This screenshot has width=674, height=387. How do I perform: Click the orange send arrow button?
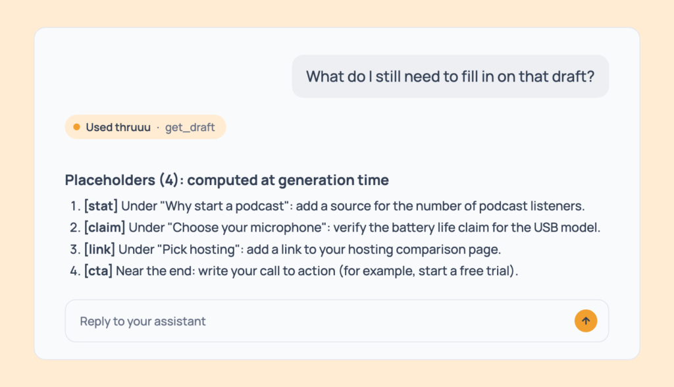tap(585, 321)
